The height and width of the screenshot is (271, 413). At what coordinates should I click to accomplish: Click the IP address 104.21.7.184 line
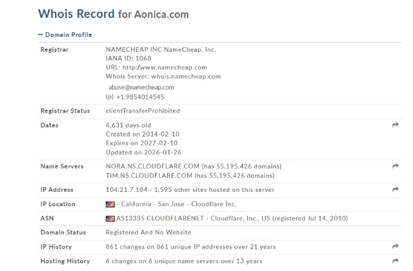tap(190, 190)
